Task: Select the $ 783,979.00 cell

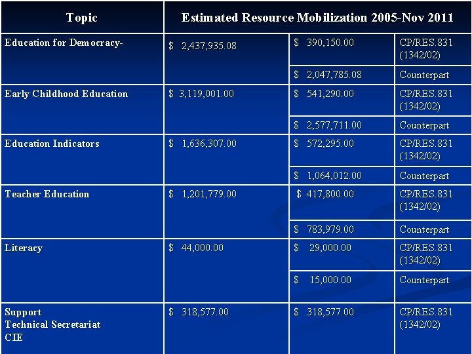Action: pyautogui.click(x=342, y=229)
